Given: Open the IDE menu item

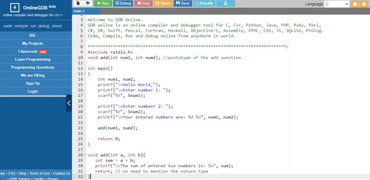Looking at the screenshot, I should pyautogui.click(x=33, y=35).
